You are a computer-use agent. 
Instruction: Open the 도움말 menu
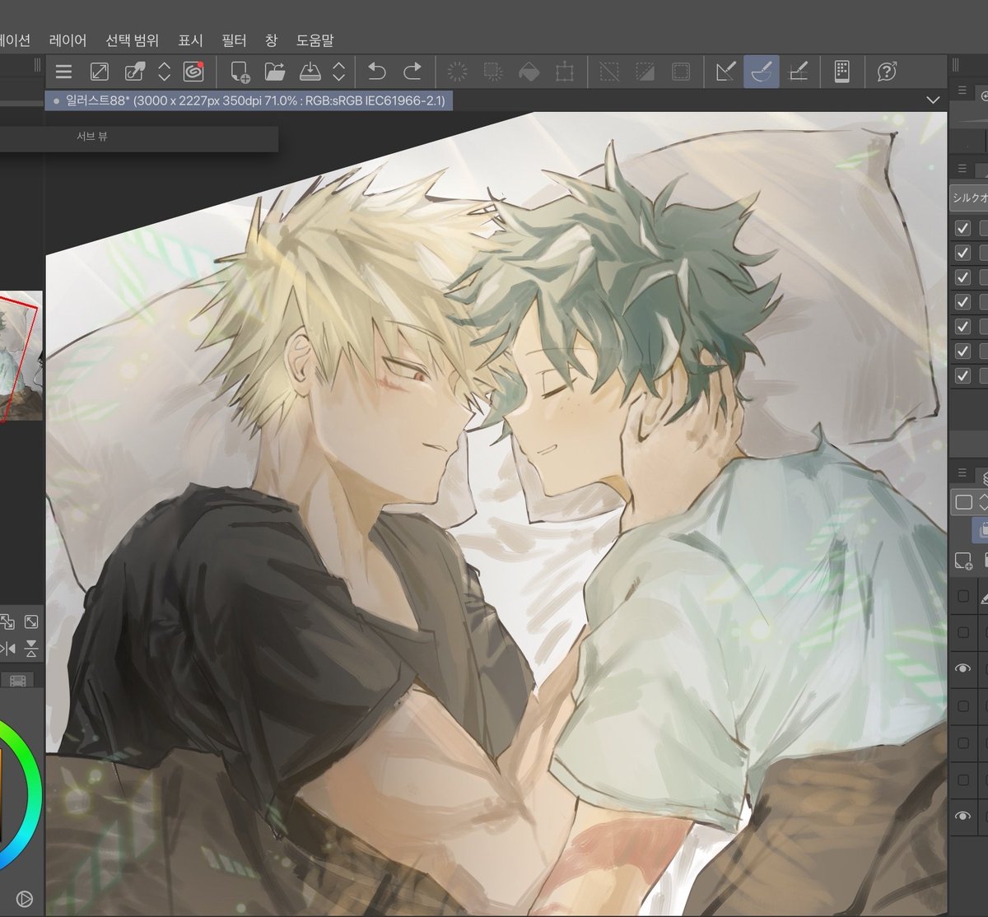(x=315, y=40)
